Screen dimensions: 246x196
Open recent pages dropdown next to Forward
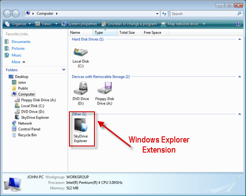tap(22, 14)
